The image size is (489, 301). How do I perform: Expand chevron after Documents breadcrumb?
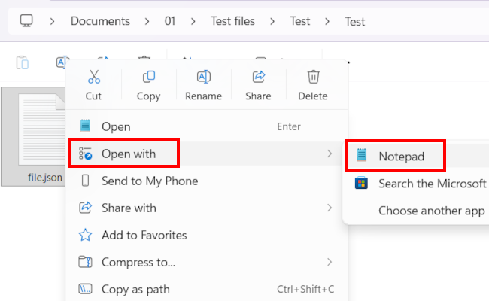(x=147, y=22)
